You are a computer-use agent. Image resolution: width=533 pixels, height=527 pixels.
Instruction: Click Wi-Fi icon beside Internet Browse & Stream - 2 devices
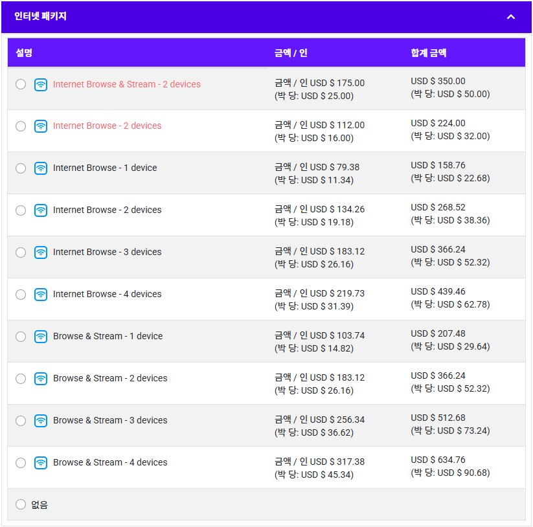coord(41,84)
